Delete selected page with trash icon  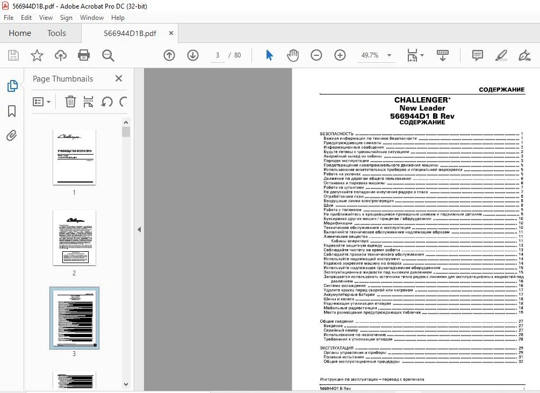[x=70, y=101]
